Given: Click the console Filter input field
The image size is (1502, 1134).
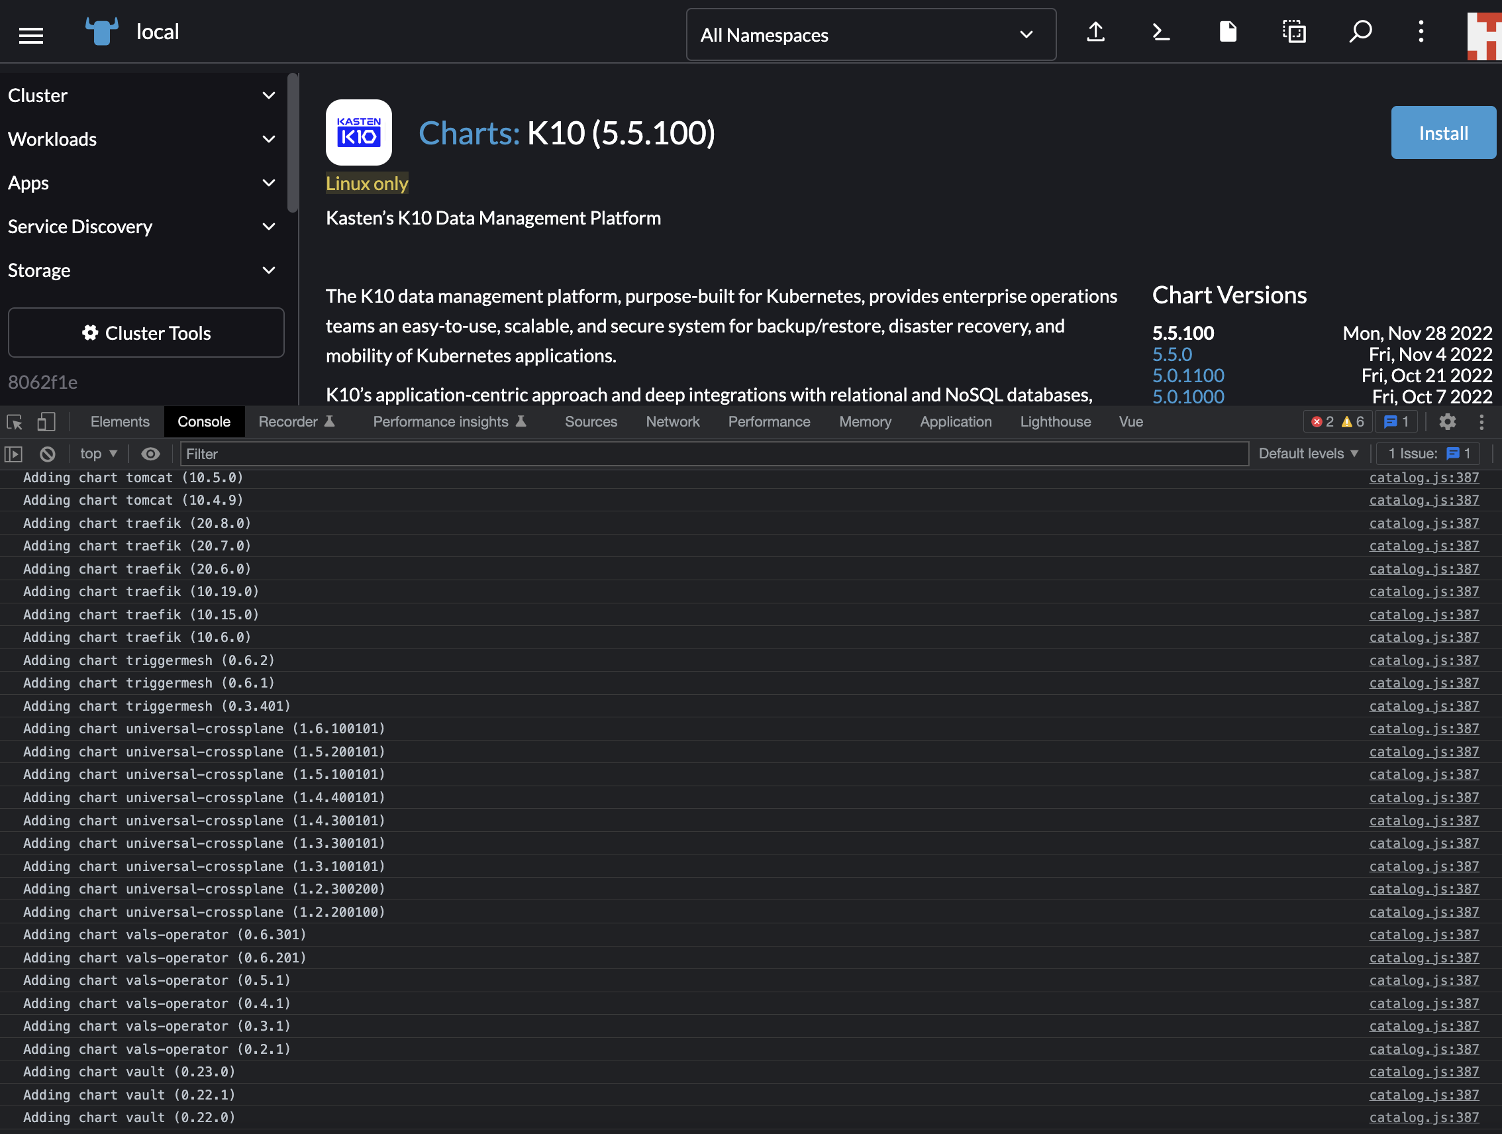Looking at the screenshot, I should point(713,454).
